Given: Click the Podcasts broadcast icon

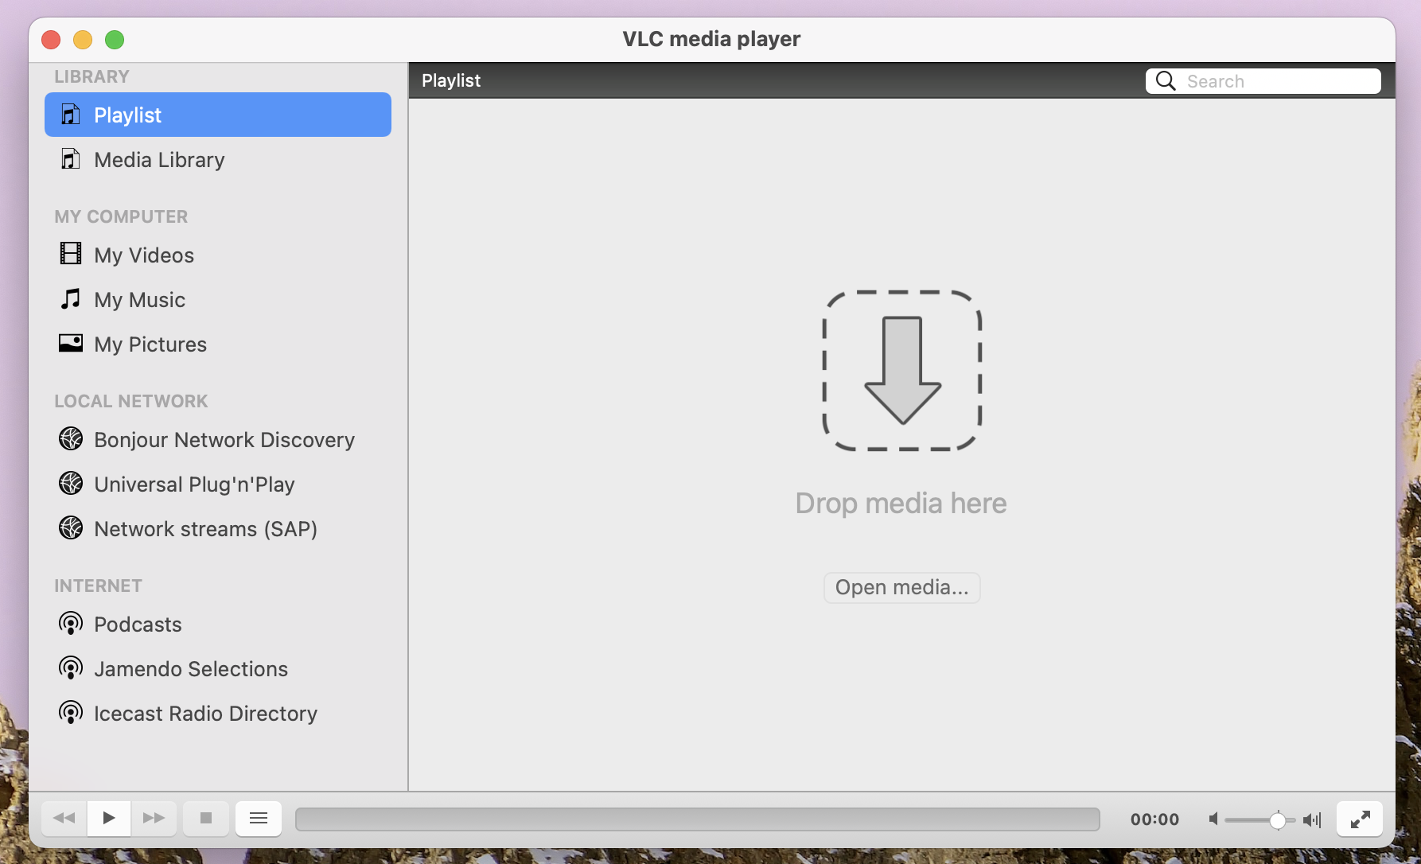Looking at the screenshot, I should point(71,623).
